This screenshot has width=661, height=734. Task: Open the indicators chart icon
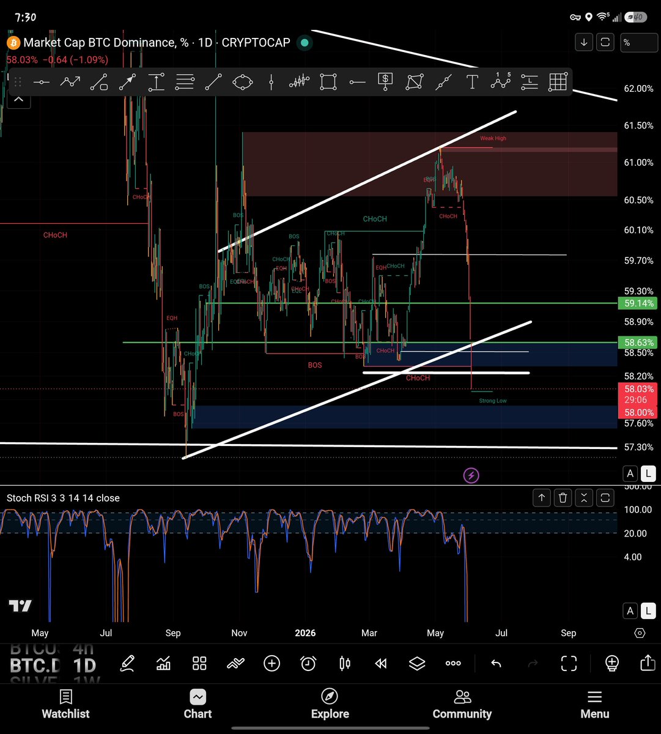click(x=163, y=663)
